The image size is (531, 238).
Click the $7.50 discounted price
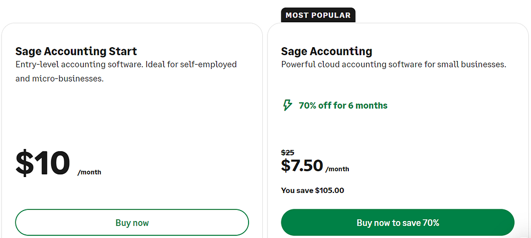(302, 165)
